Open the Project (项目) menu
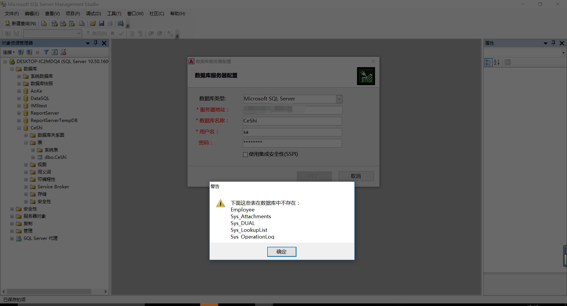567x306 pixels. click(x=73, y=14)
